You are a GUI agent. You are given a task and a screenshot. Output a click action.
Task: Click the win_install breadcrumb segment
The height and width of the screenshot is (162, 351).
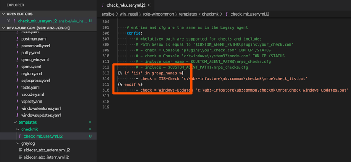pos(129,14)
